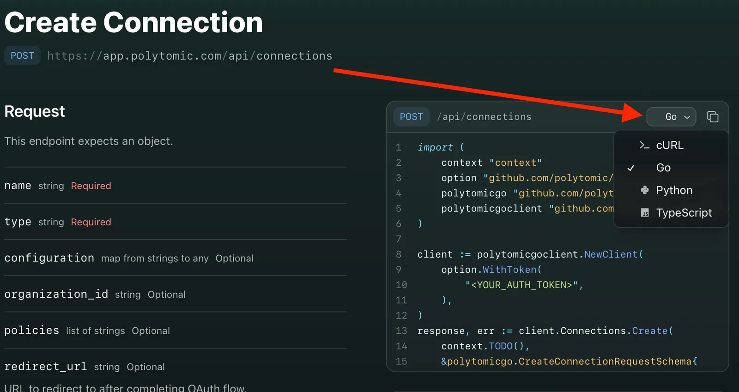This screenshot has width=739, height=392.
Task: Click the checkmark next to Go
Action: [631, 168]
